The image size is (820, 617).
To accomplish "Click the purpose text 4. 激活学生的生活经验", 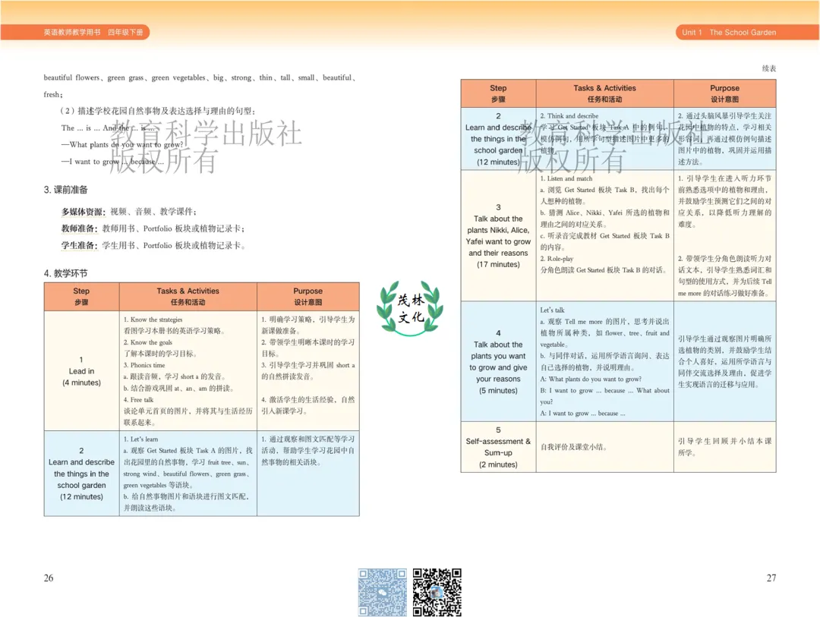I will click(308, 405).
